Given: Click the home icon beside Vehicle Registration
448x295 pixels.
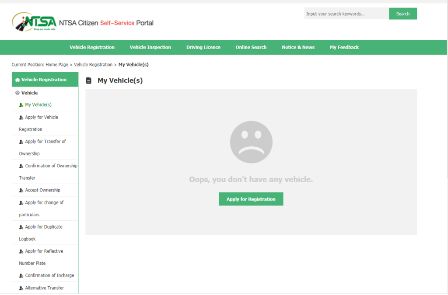Looking at the screenshot, I should pyautogui.click(x=17, y=80).
